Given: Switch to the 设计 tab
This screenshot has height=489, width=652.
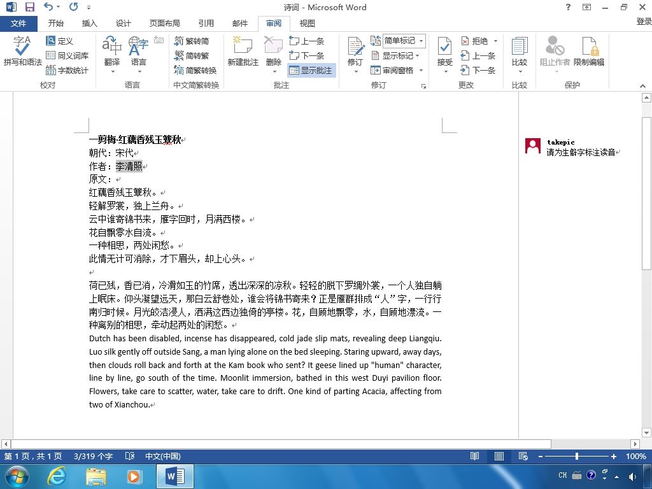Looking at the screenshot, I should 123,24.
